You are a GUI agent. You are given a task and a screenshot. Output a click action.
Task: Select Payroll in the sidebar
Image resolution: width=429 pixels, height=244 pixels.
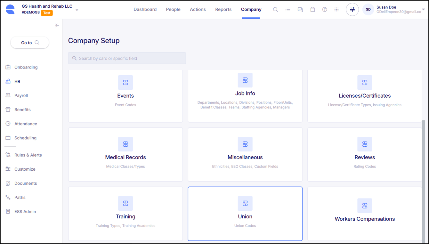21,95
